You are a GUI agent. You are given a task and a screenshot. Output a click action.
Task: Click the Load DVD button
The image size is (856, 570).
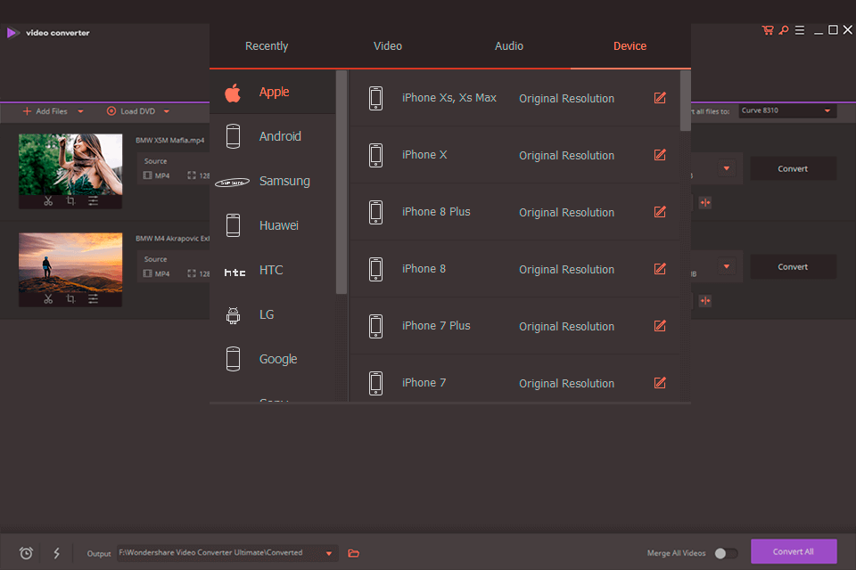pos(131,111)
